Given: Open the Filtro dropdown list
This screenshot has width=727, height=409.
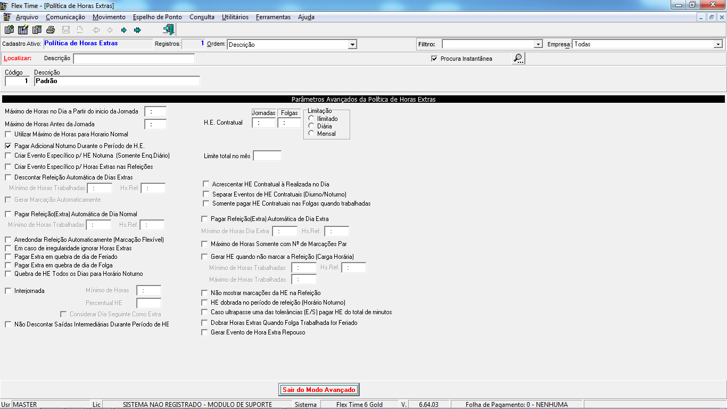Looking at the screenshot, I should (x=538, y=44).
